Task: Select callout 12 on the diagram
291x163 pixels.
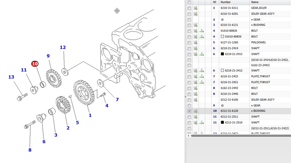Action: tap(63, 47)
